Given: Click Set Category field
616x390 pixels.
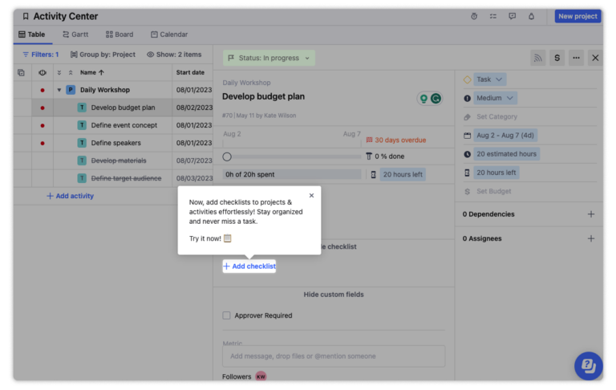Looking at the screenshot, I should (x=496, y=117).
